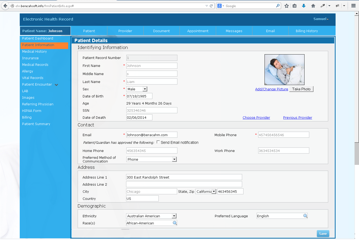Click the Choose Provider link
The height and width of the screenshot is (247, 359).
coord(256,118)
